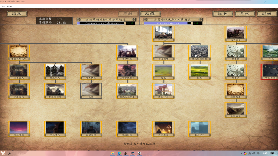Select the 精兵改革 innovation node
The image size is (278, 156).
tap(236, 91)
